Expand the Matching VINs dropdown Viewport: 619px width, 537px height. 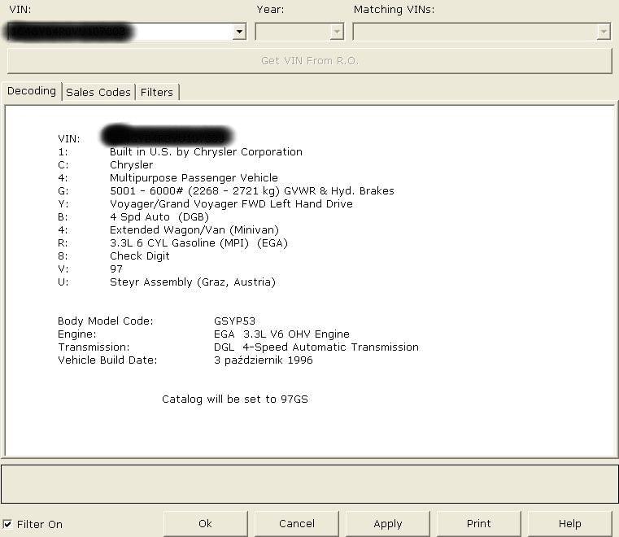(x=604, y=32)
